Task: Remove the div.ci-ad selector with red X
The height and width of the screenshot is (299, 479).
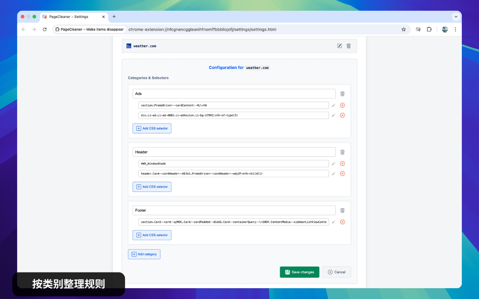Action: (x=342, y=115)
